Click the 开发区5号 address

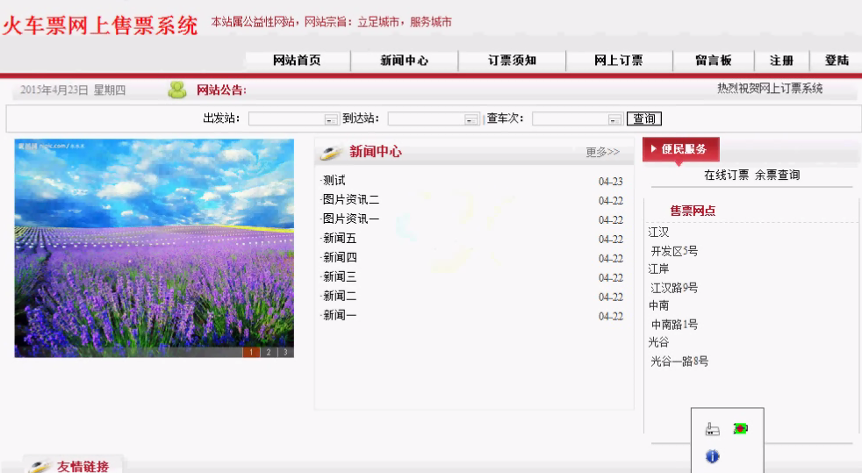click(x=674, y=251)
